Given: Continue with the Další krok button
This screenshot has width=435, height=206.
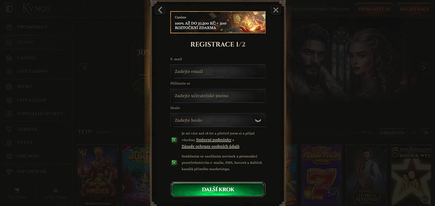Looking at the screenshot, I should pos(218,189).
